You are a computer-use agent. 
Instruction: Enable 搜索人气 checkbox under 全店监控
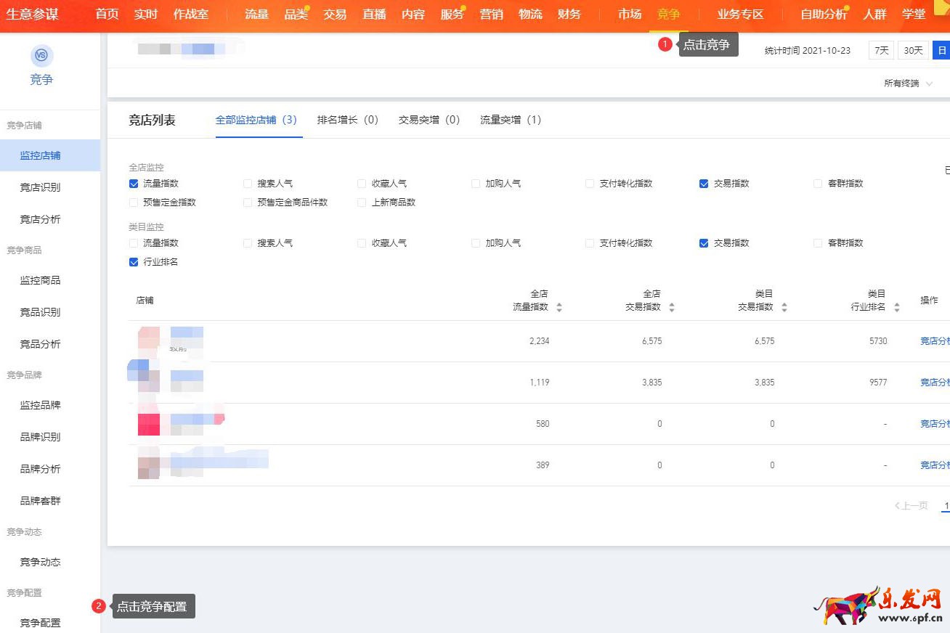(x=248, y=184)
